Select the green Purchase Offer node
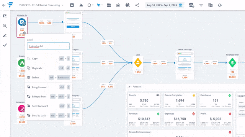Image resolution: width=245 pixels, height=137 pixels. click(x=232, y=63)
